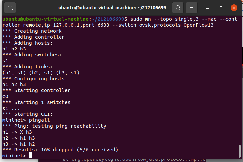Viewport: 243px width, 162px height.
Task: Click the 'pingall' command text
Action: pos(39,120)
